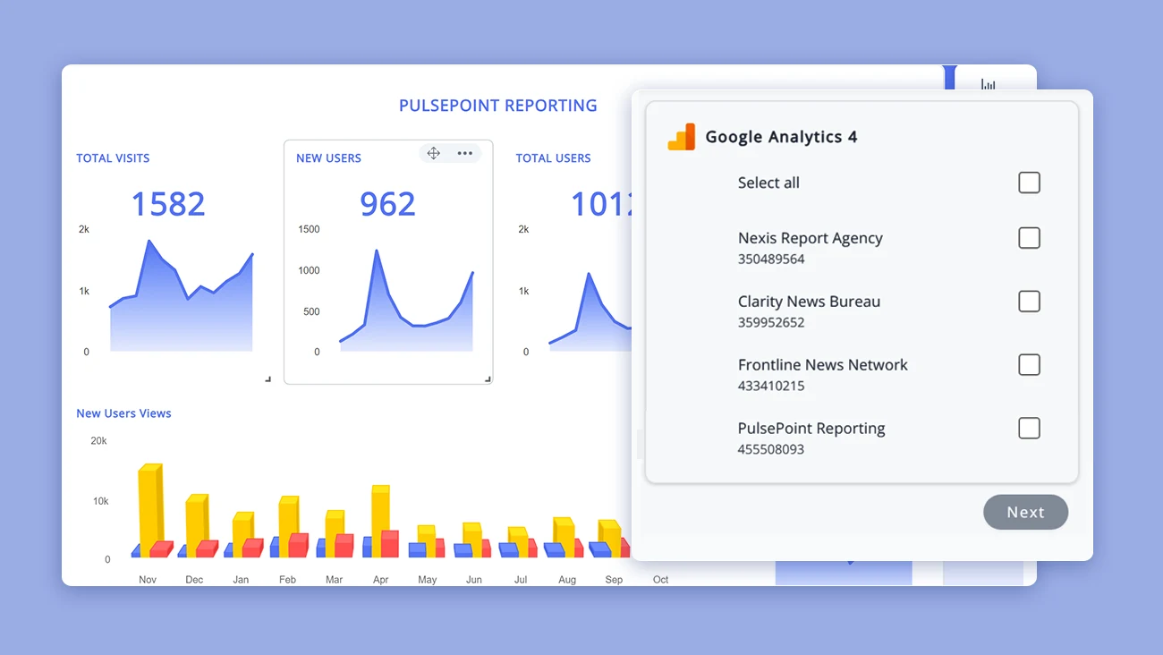Click the Google Analytics 4 logo
This screenshot has width=1163, height=655.
(x=681, y=136)
